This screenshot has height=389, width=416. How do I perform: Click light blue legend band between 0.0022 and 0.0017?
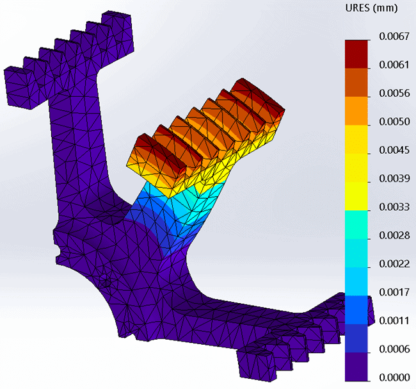tap(356, 281)
